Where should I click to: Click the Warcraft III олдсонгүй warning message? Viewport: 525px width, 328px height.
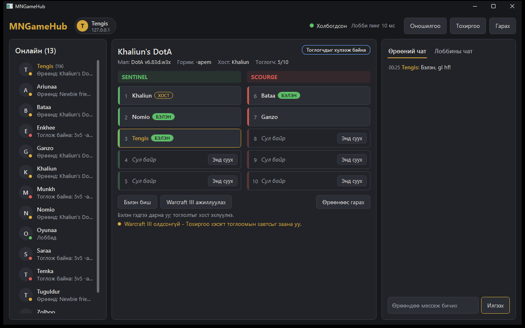click(x=210, y=224)
